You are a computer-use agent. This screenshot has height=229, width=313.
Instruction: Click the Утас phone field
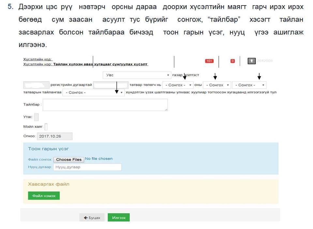point(36,117)
